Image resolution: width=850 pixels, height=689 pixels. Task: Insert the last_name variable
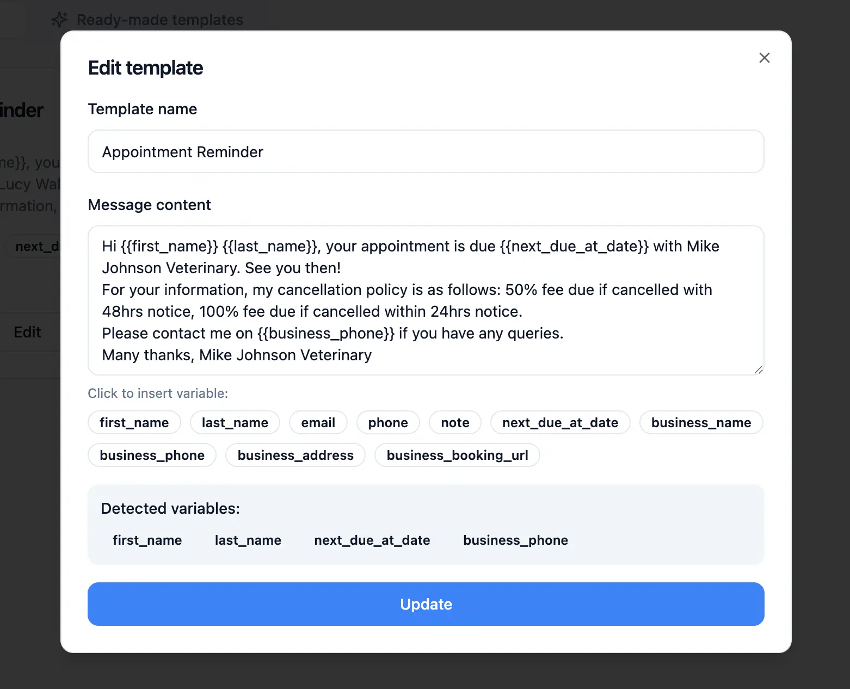pyautogui.click(x=235, y=422)
